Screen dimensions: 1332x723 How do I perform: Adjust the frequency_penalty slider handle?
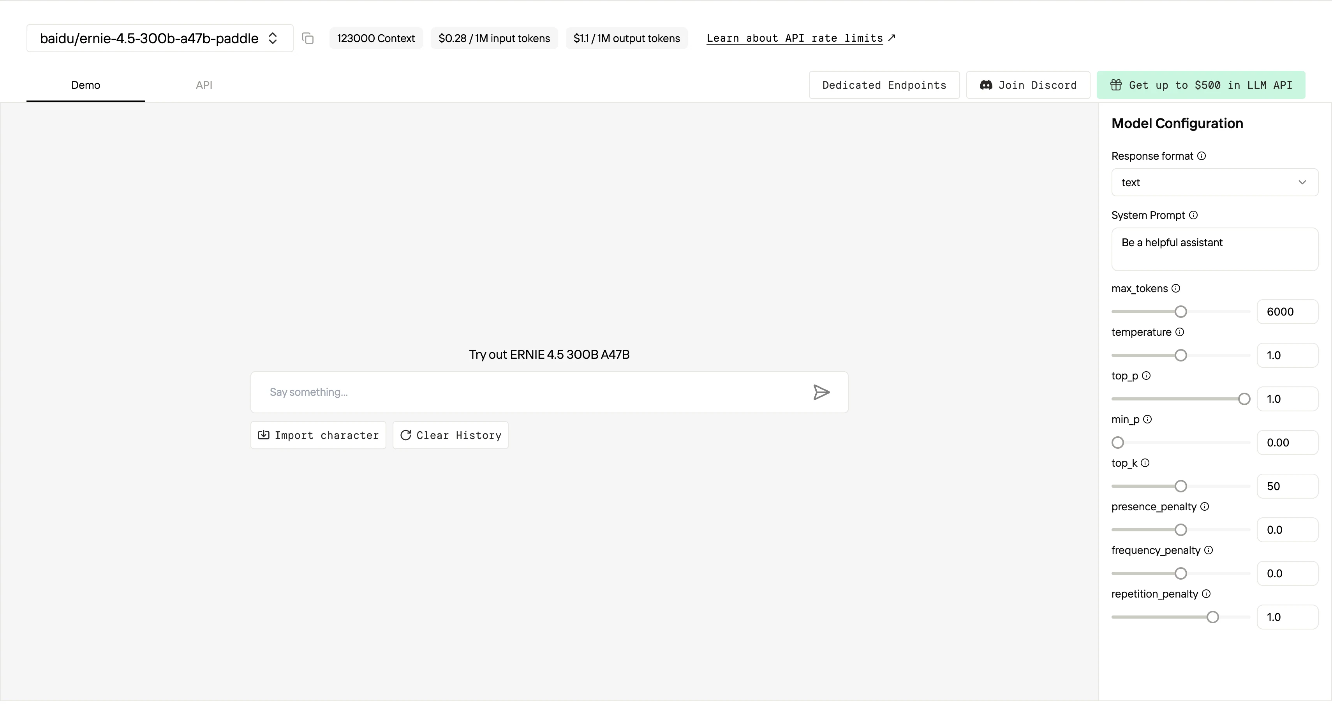tap(1180, 573)
